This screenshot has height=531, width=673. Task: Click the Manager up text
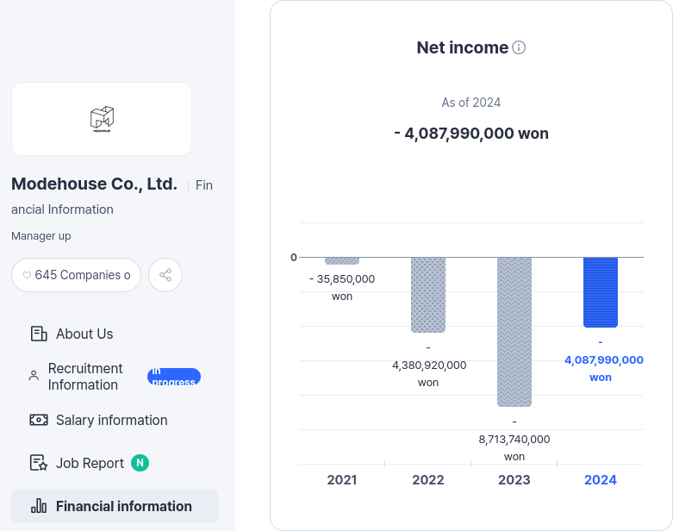[41, 236]
